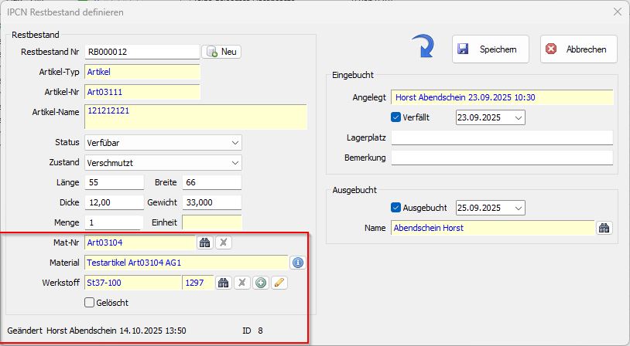This screenshot has height=346, width=630.
Task: Click the Abbrechen button
Action: [x=578, y=49]
